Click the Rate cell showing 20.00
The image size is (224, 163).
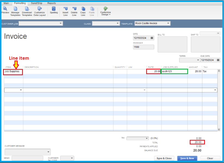(x=154, y=71)
